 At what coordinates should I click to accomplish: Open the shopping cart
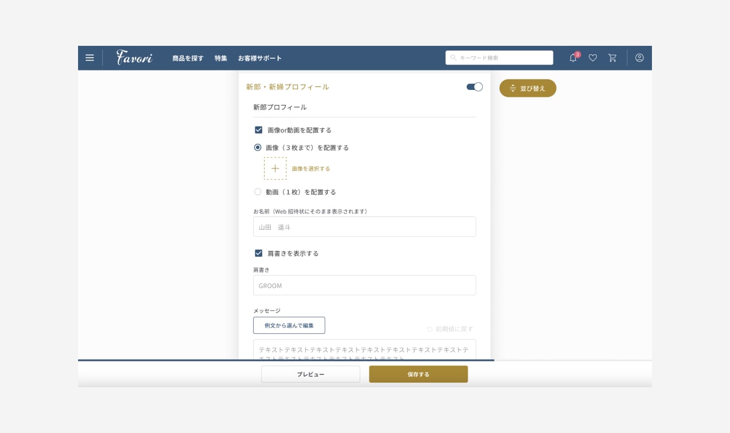coord(612,58)
